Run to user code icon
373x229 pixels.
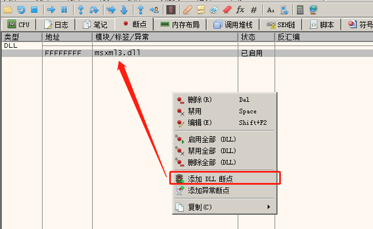(154, 10)
